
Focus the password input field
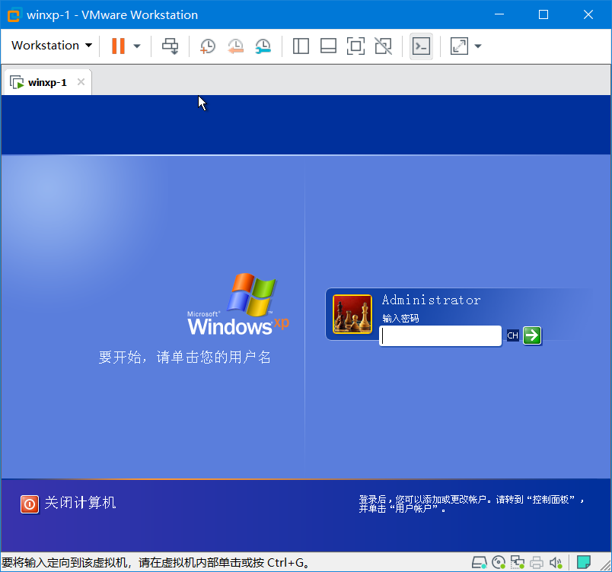tap(440, 335)
